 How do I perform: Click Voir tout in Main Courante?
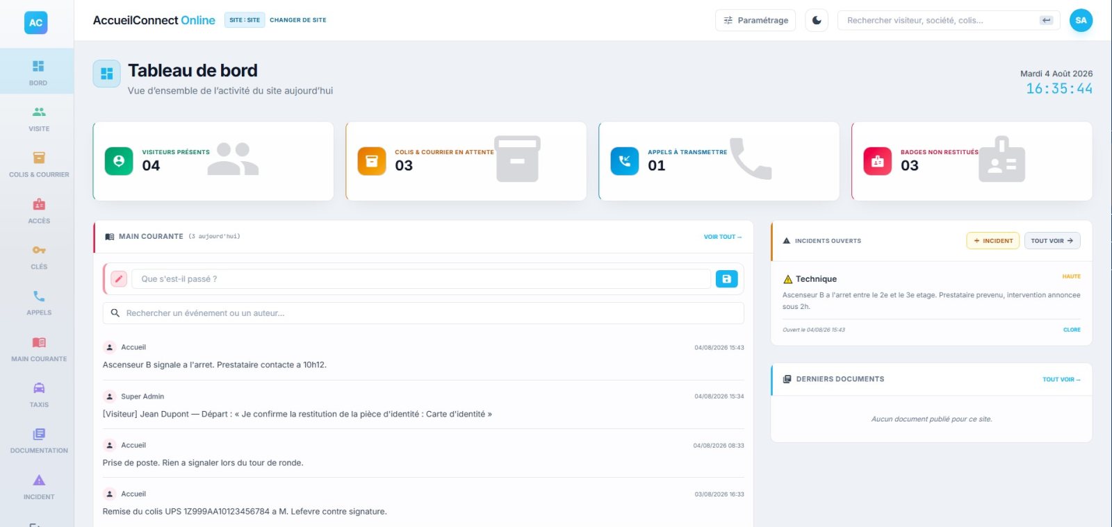coord(723,237)
